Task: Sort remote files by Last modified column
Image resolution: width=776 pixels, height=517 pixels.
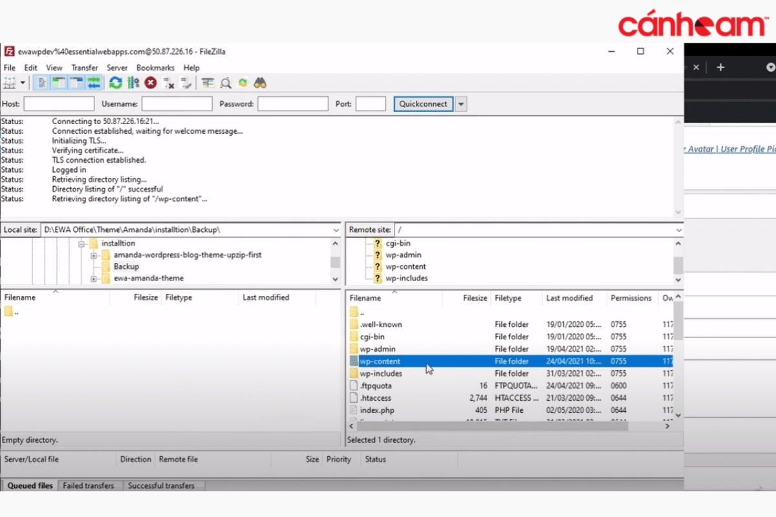Action: coord(569,298)
